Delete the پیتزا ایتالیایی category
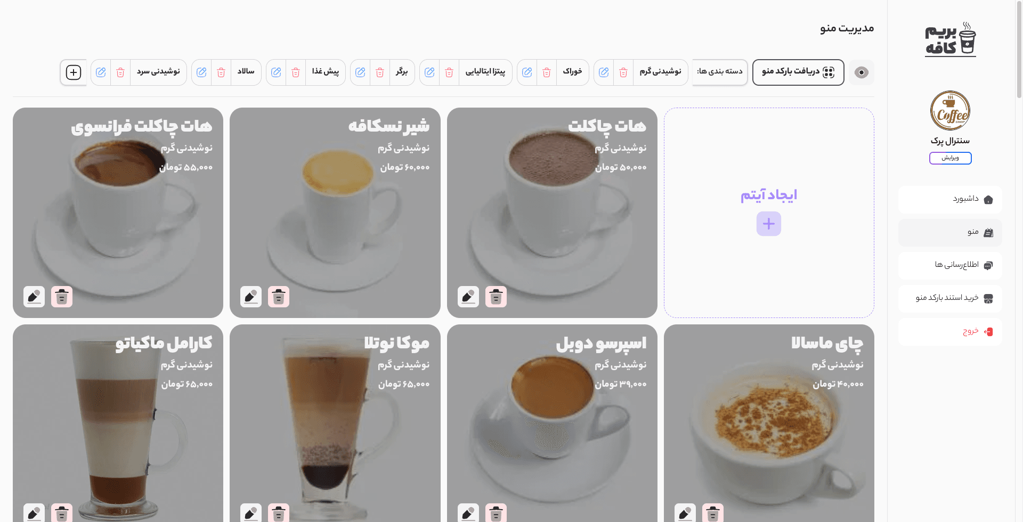The height and width of the screenshot is (522, 1023). 449,72
